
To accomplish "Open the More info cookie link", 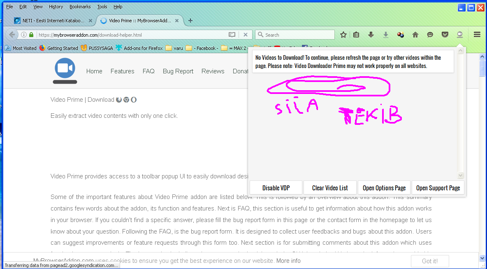I will pos(288,261).
